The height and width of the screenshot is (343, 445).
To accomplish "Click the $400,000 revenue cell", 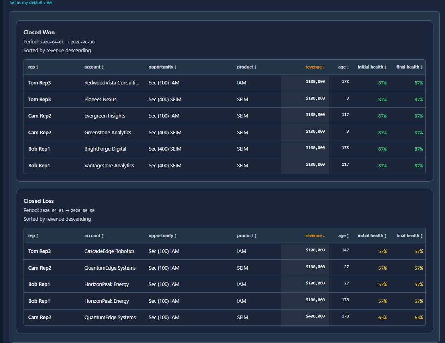I will 315,316.
